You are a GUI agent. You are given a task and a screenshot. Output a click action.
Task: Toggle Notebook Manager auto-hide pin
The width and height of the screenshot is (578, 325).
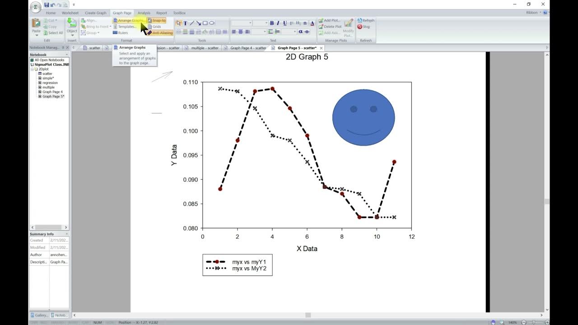(63, 47)
